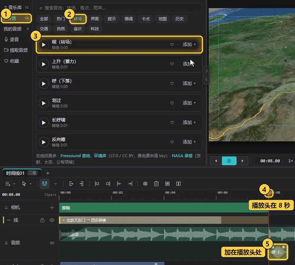Toggle the lock on the 线 track
Viewport: 295px width, 265px height.
pyautogui.click(x=42, y=220)
